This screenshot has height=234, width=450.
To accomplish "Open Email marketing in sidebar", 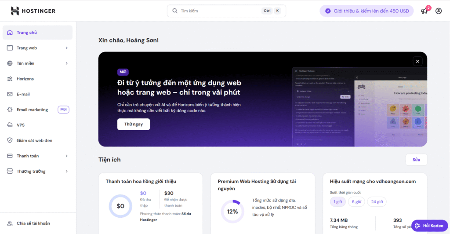I will [32, 110].
